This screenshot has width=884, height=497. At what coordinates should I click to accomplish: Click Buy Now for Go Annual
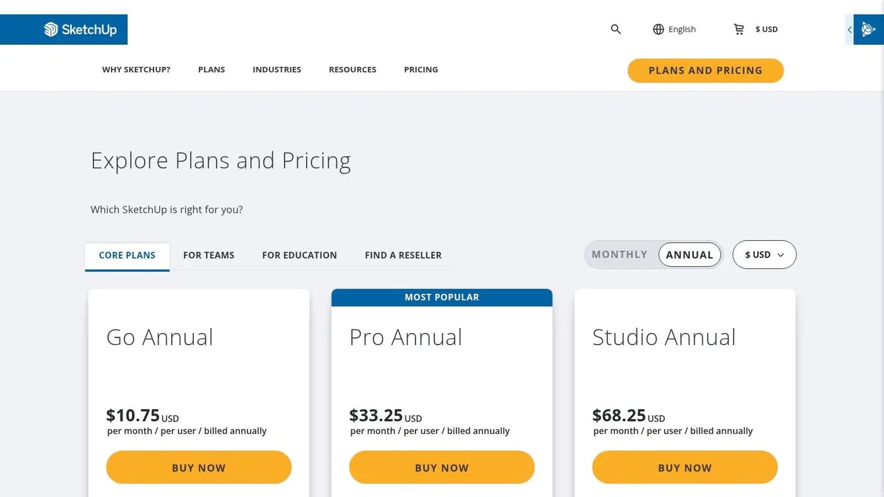point(199,467)
